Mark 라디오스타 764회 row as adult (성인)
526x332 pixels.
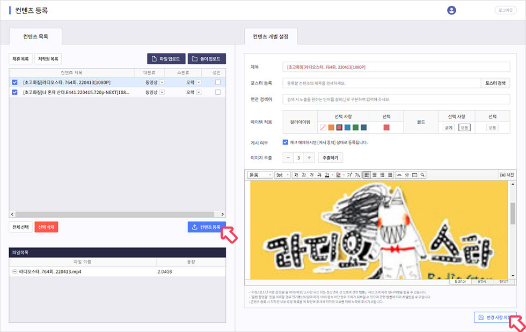(218, 82)
